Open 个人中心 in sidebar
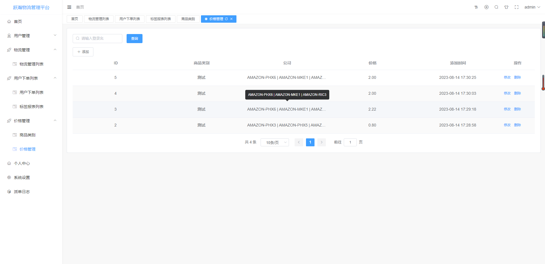545x264 pixels. [x=31, y=163]
